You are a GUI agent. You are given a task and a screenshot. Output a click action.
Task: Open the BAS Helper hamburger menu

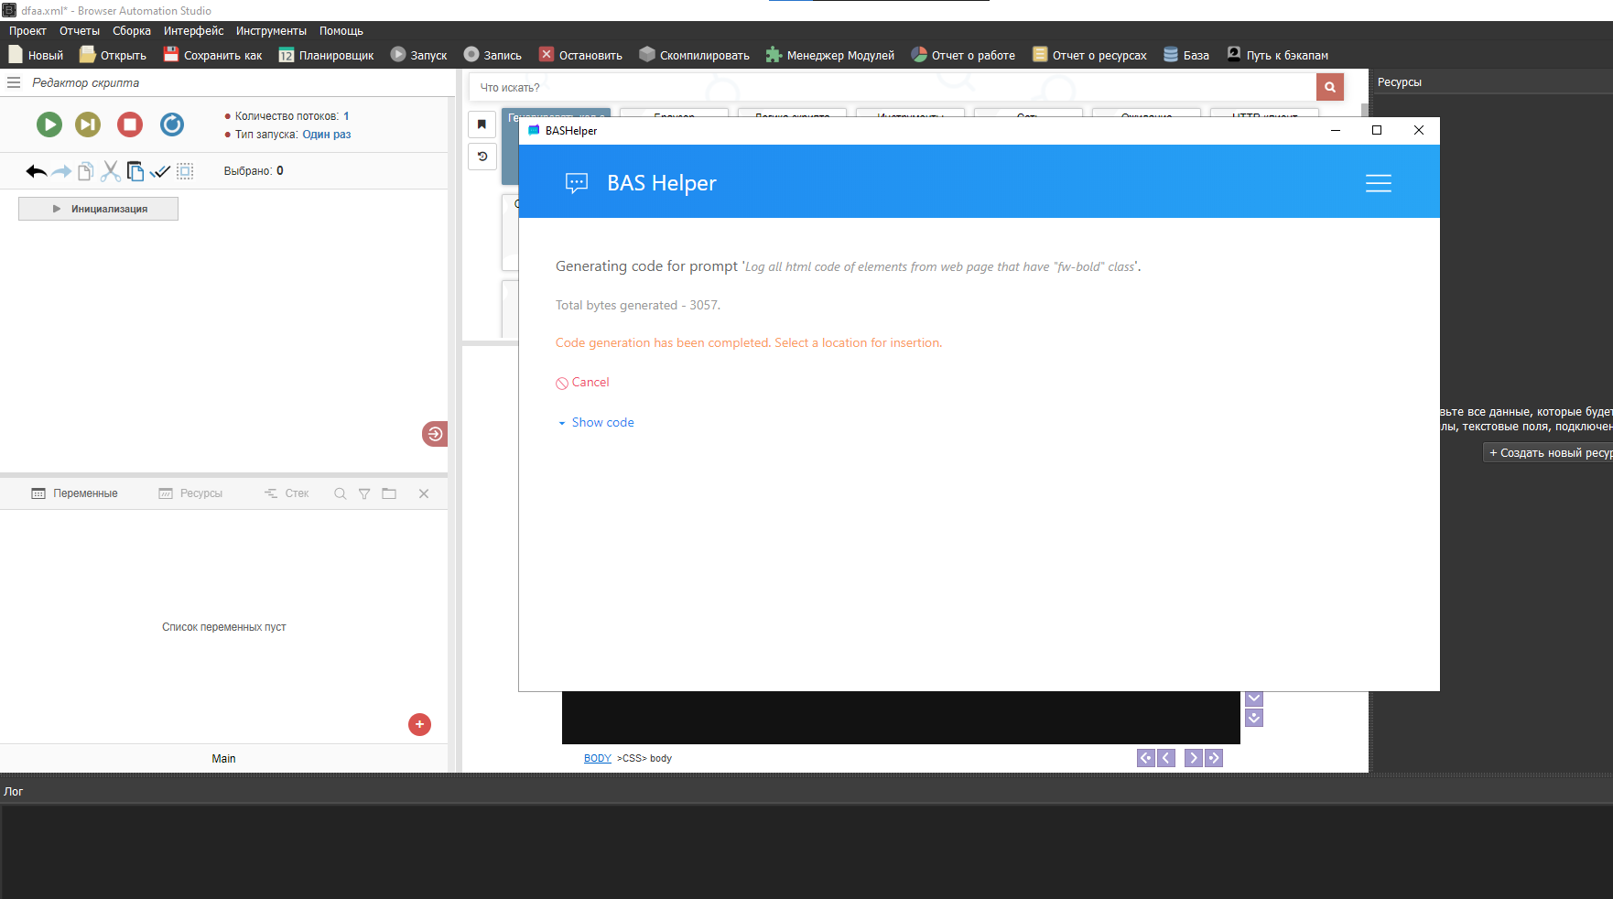pos(1378,183)
